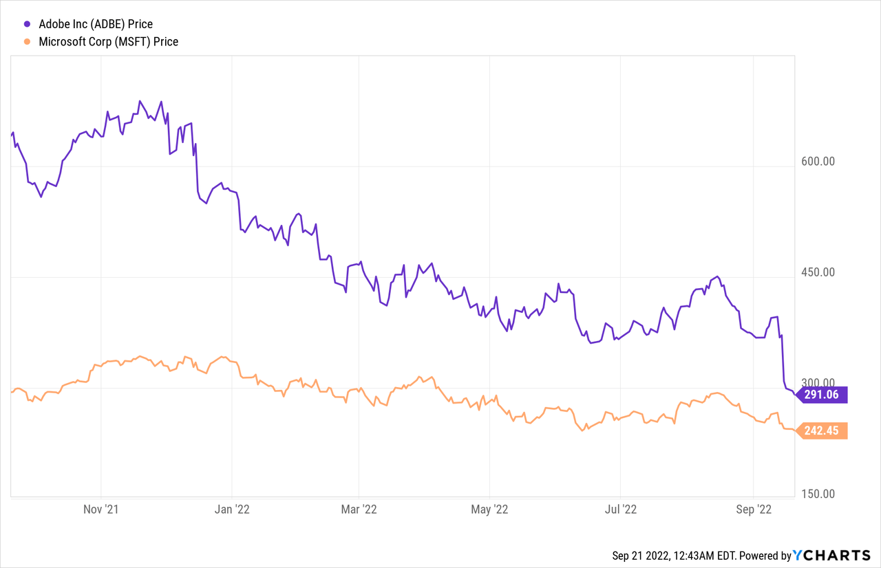Screen dimensions: 881x568
Task: Select the 450.00 price axis label
Action: 818,272
